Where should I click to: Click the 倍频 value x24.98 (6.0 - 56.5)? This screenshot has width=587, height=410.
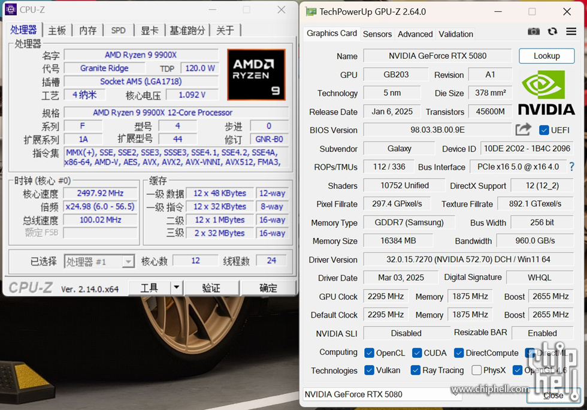click(x=101, y=207)
